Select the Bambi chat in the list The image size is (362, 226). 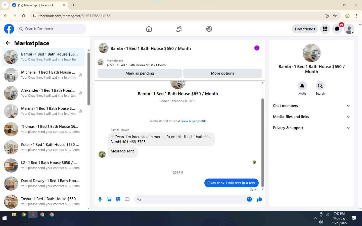(x=43, y=57)
